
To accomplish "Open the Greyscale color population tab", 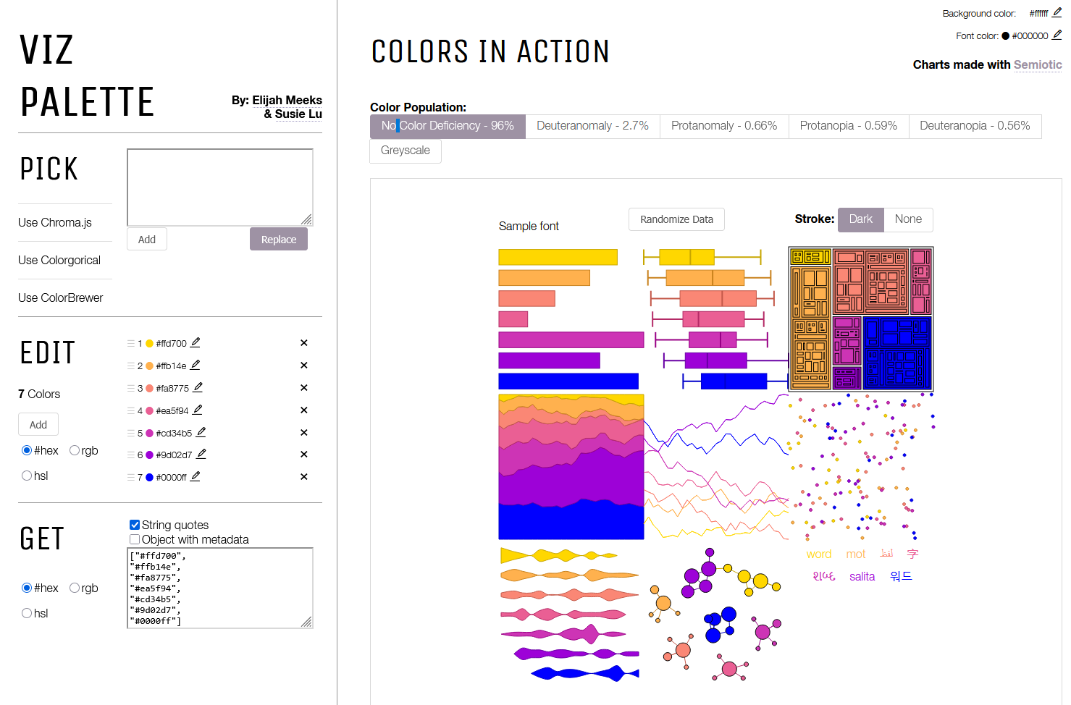I will click(405, 151).
